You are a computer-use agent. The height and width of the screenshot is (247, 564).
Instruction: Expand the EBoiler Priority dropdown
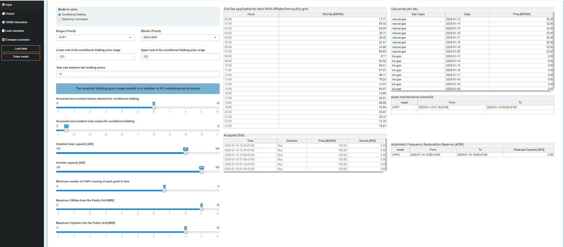click(x=180, y=38)
